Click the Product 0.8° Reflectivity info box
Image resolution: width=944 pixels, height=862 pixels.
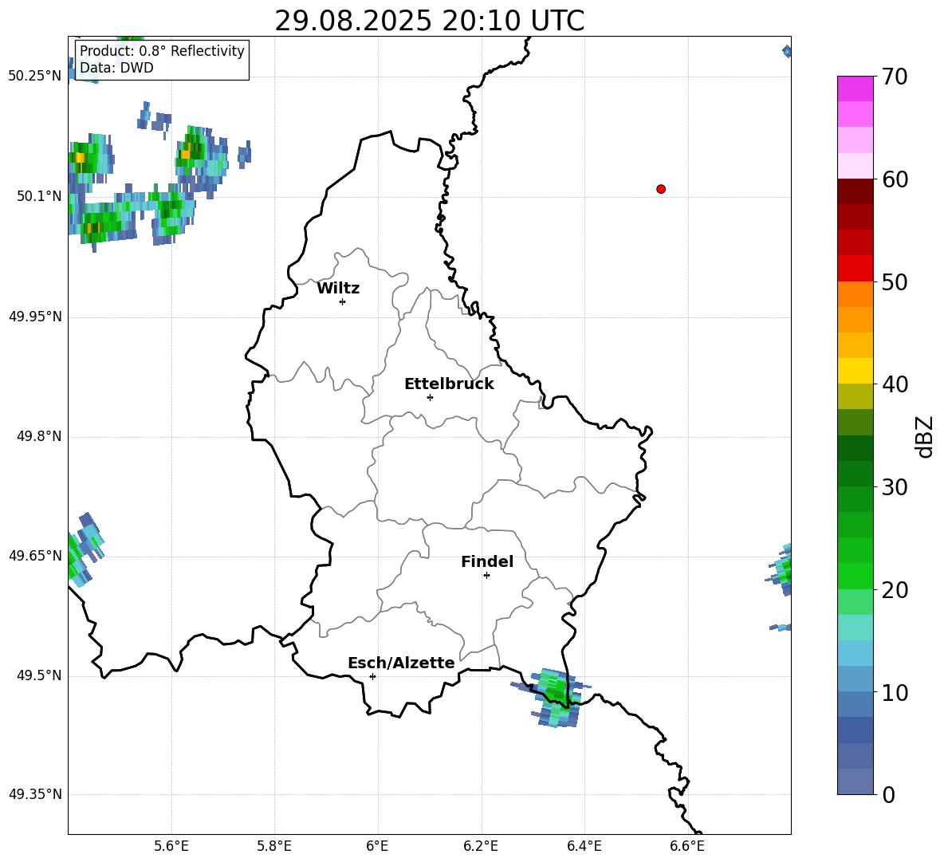162,60
